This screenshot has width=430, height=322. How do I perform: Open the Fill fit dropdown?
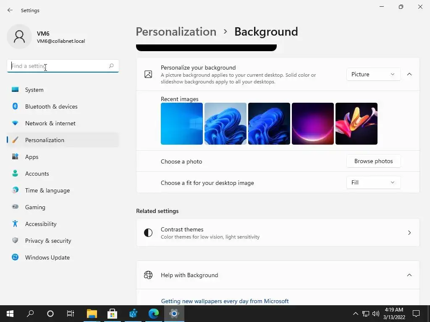coord(373,182)
